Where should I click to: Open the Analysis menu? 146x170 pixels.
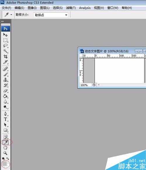coord(85,8)
